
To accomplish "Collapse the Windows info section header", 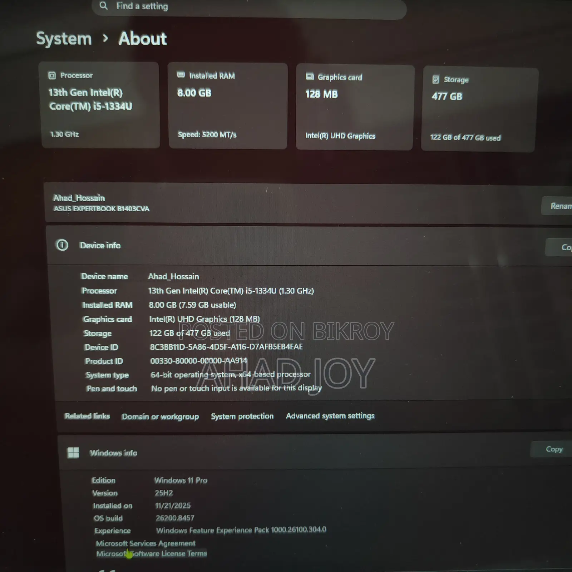I will coord(315,451).
